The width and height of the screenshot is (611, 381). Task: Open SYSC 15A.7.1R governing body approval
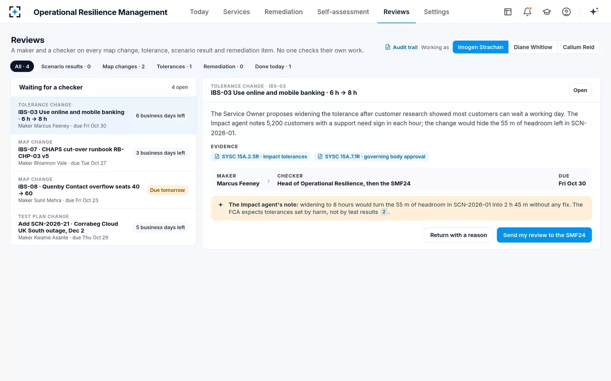click(371, 157)
